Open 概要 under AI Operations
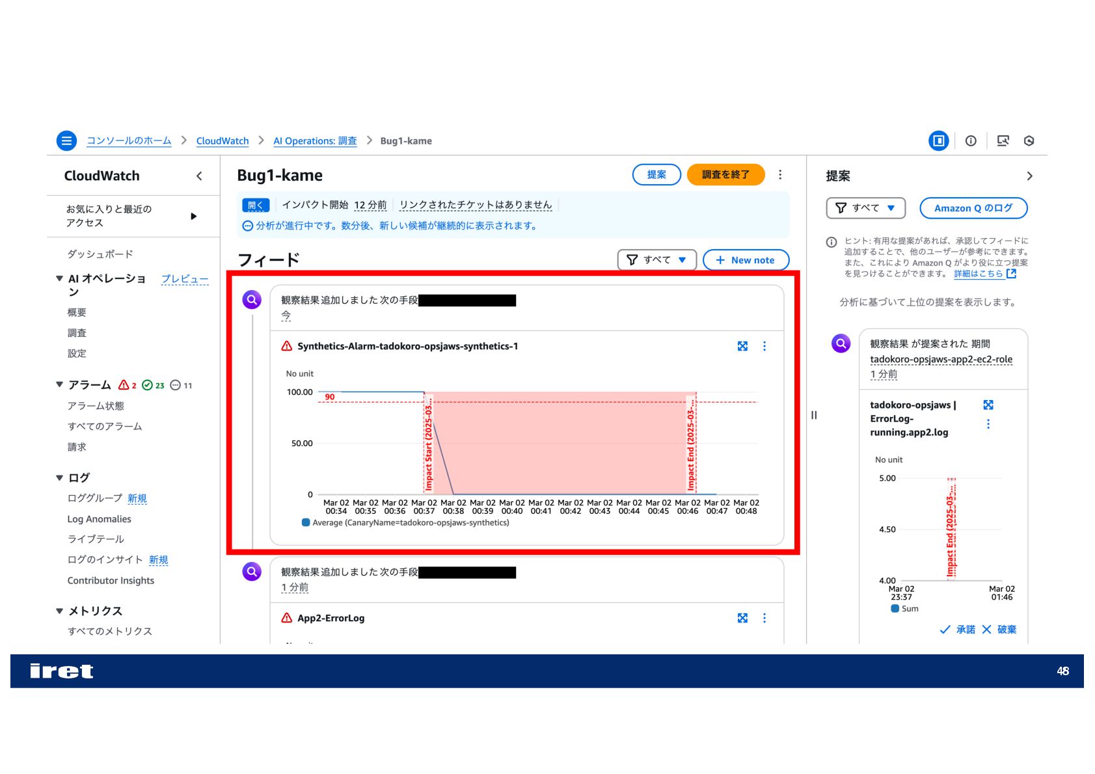The height and width of the screenshot is (774, 1095). point(77,312)
